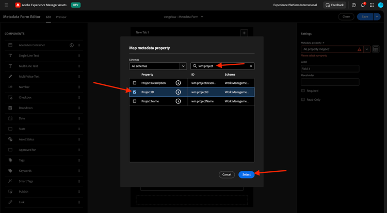Select the Smart Tags component icon
The height and width of the screenshot is (213, 387).
click(10, 181)
